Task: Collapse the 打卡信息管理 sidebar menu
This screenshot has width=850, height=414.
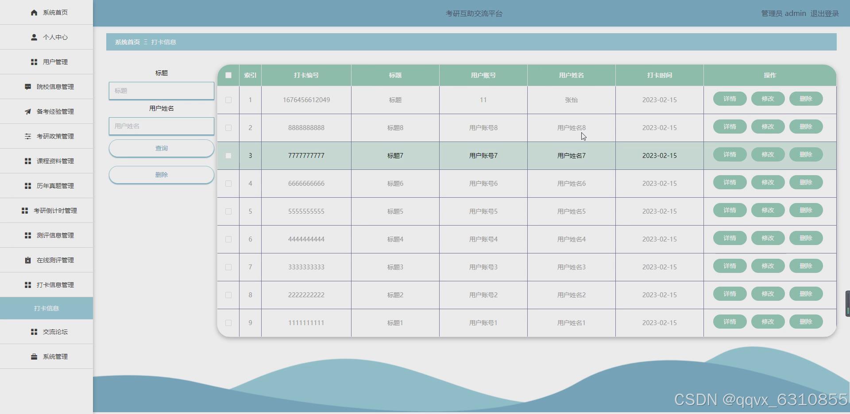Action: tap(46, 285)
